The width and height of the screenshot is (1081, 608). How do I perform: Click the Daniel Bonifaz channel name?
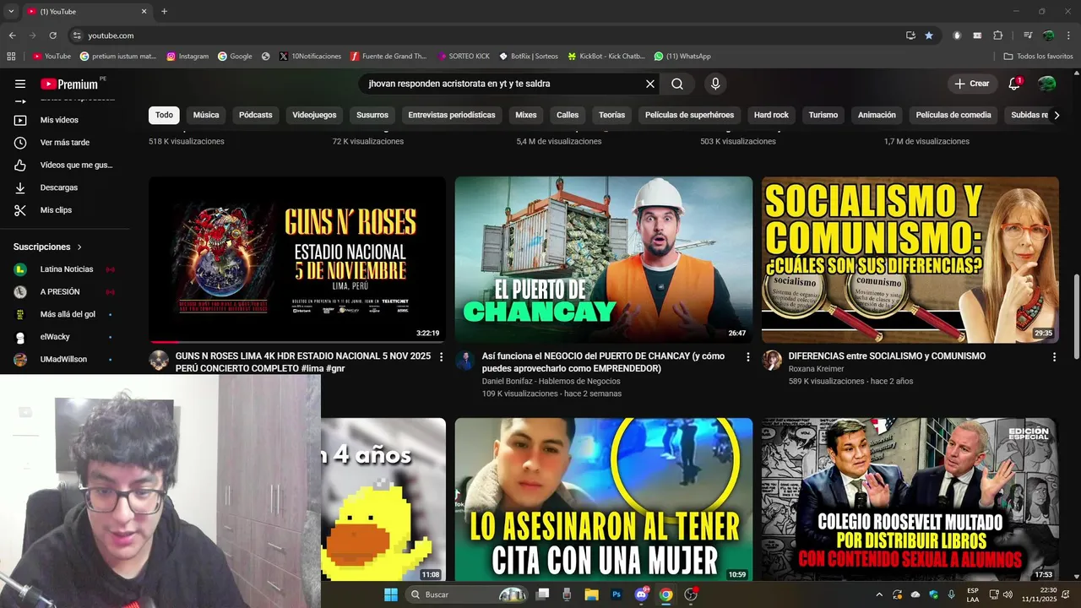coord(551,381)
